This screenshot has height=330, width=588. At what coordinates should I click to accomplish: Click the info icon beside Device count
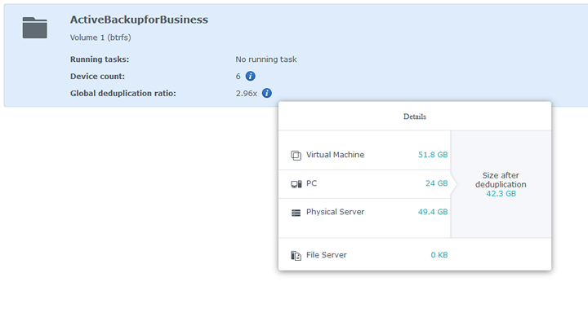[251, 76]
